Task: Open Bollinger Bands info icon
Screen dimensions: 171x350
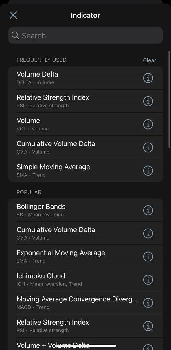Action: coord(148,210)
